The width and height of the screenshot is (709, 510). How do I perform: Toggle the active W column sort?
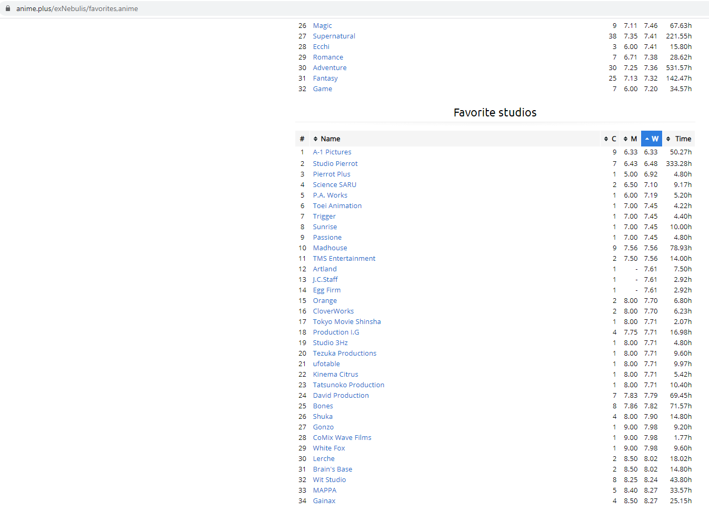click(651, 139)
